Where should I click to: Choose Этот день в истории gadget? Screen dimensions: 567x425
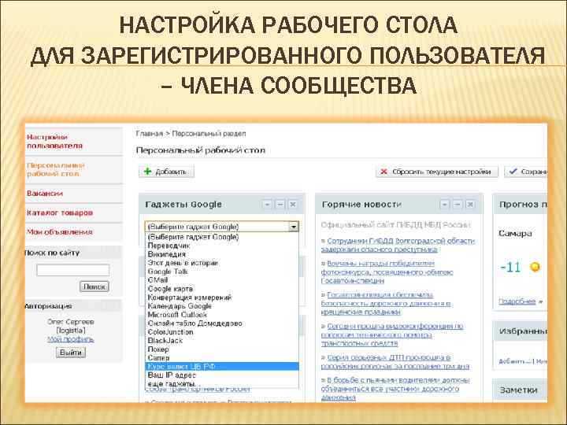(222, 263)
